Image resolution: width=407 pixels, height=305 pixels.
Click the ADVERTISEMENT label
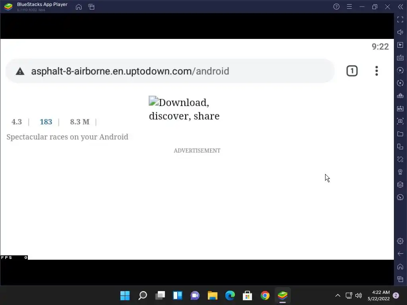point(197,151)
